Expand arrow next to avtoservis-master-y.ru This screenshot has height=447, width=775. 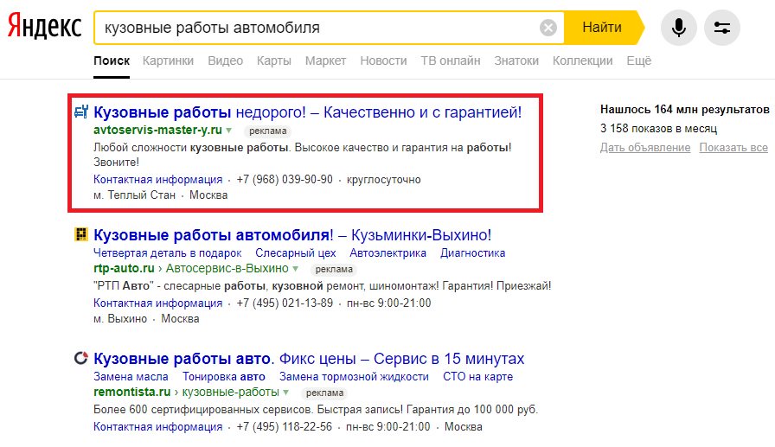coord(229,131)
